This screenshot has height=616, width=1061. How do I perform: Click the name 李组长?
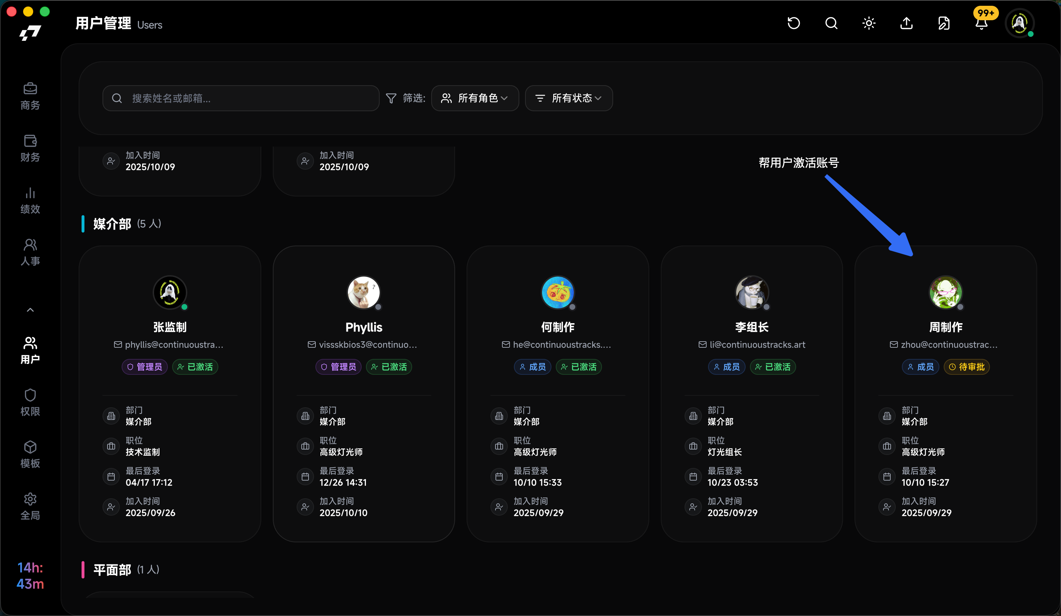click(752, 327)
